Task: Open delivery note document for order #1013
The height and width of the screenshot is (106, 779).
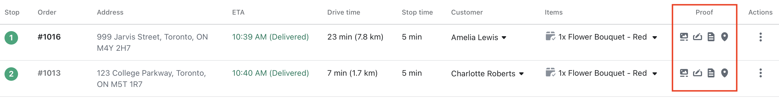Action: 711,73
